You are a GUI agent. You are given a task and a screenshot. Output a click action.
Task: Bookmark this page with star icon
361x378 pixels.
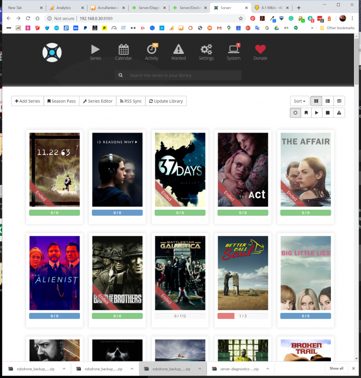click(x=240, y=18)
